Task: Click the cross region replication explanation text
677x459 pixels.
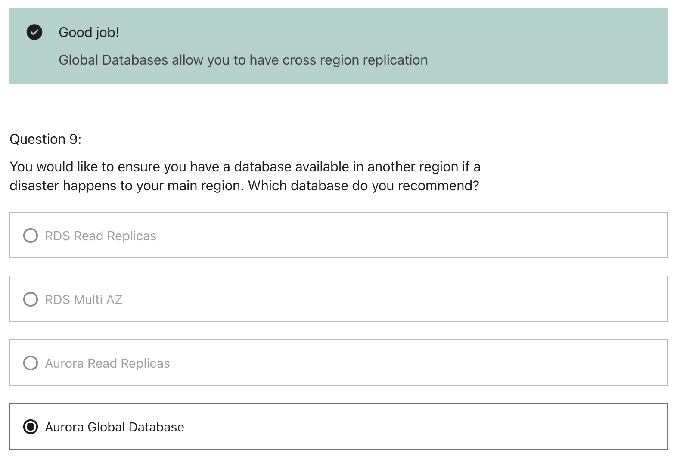Action: click(243, 60)
